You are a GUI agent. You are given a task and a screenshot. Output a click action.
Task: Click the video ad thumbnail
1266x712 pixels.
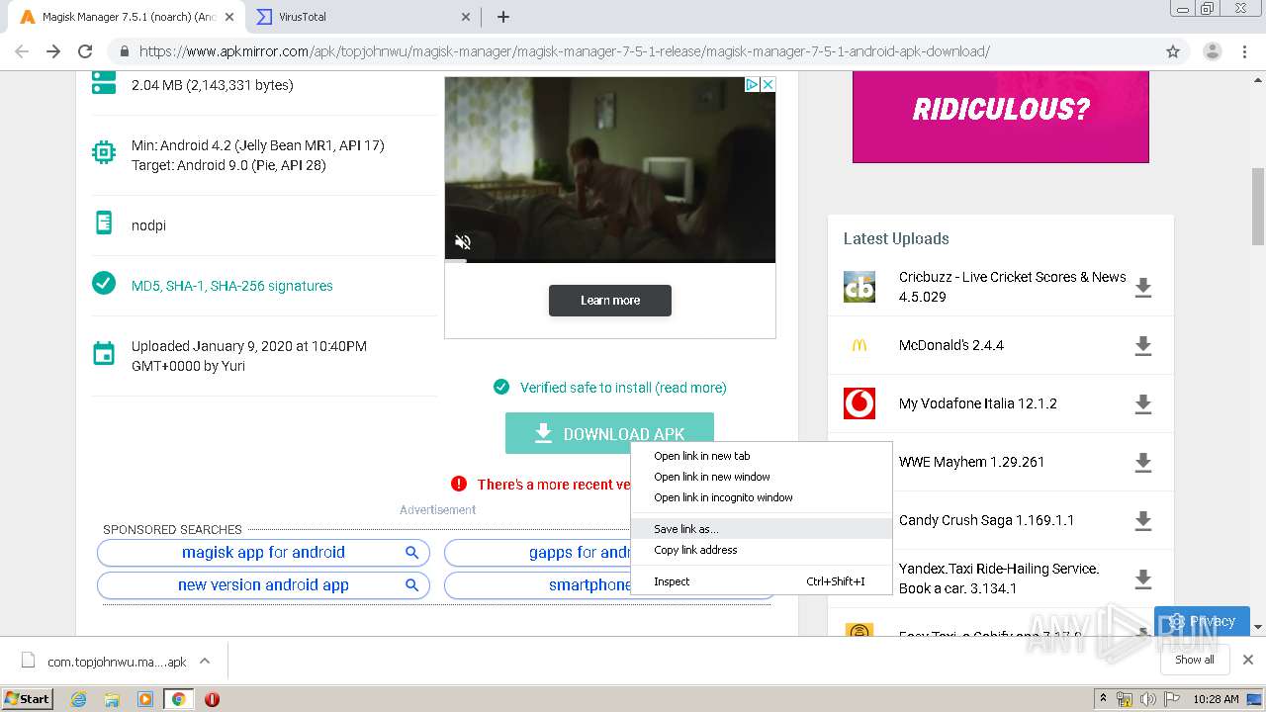610,170
